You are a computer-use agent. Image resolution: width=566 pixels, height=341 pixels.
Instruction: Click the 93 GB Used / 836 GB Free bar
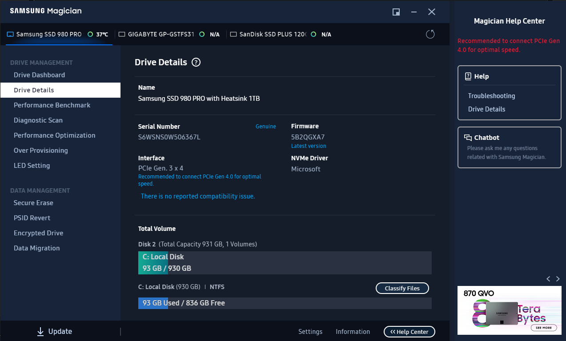click(x=285, y=303)
